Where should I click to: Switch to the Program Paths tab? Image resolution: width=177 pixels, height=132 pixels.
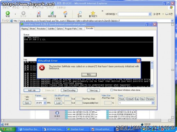[x=71, y=29]
